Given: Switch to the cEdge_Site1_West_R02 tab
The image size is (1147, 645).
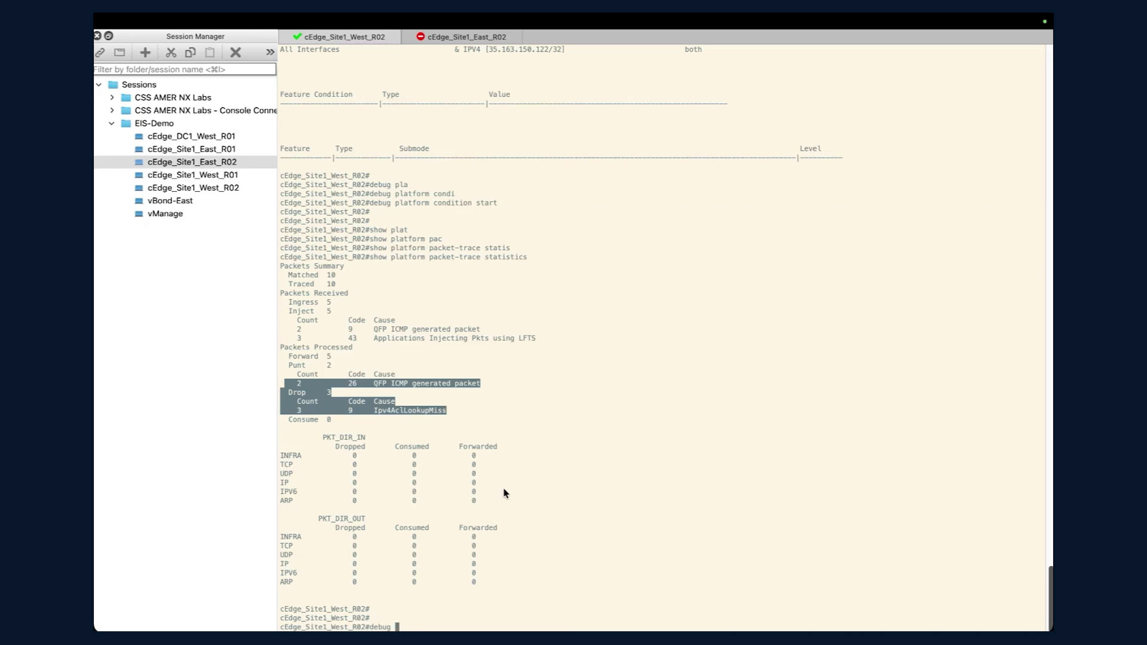Looking at the screenshot, I should pyautogui.click(x=339, y=37).
